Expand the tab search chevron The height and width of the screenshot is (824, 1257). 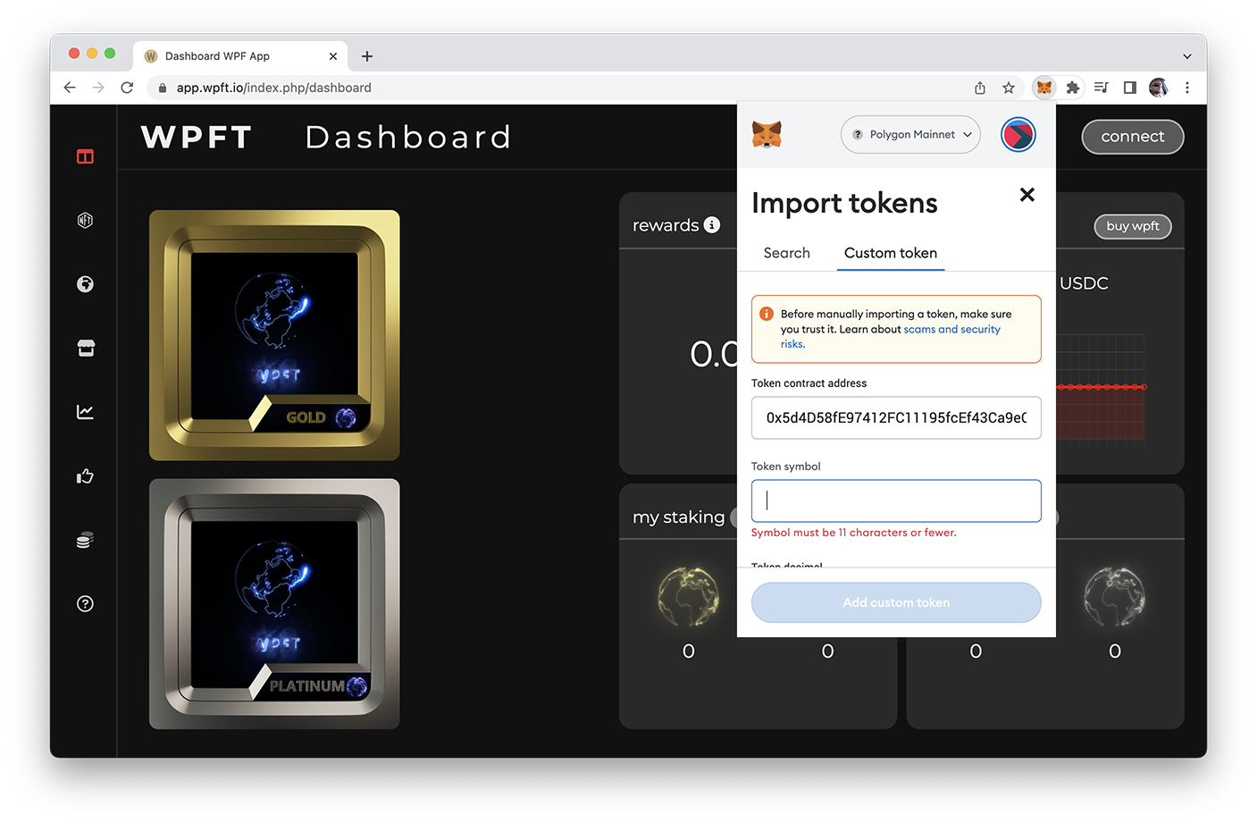pos(1186,56)
